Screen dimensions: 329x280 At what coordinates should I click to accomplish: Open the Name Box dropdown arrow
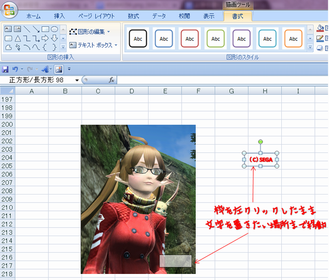coord(77,80)
